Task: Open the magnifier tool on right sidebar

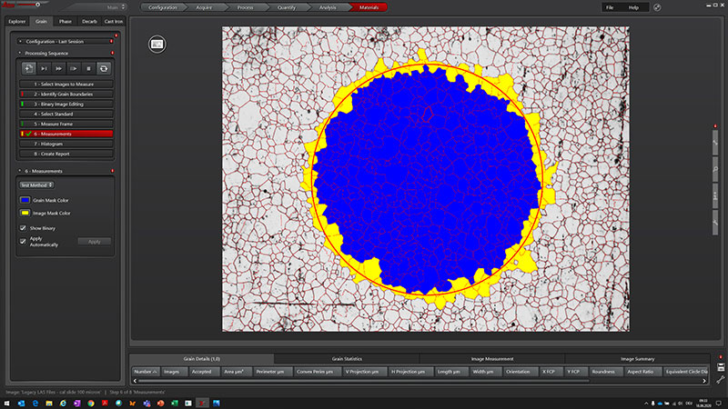Action: click(x=716, y=168)
